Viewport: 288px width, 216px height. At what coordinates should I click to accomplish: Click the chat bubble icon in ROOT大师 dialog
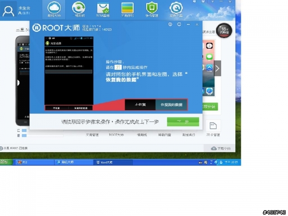pyautogui.click(x=179, y=24)
